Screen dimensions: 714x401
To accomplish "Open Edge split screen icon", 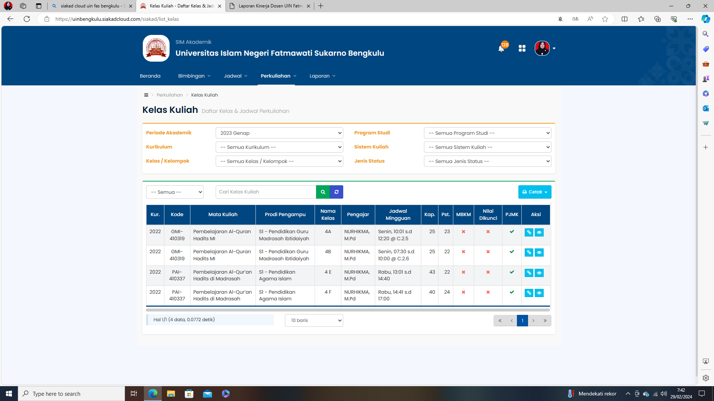I will (x=624, y=19).
